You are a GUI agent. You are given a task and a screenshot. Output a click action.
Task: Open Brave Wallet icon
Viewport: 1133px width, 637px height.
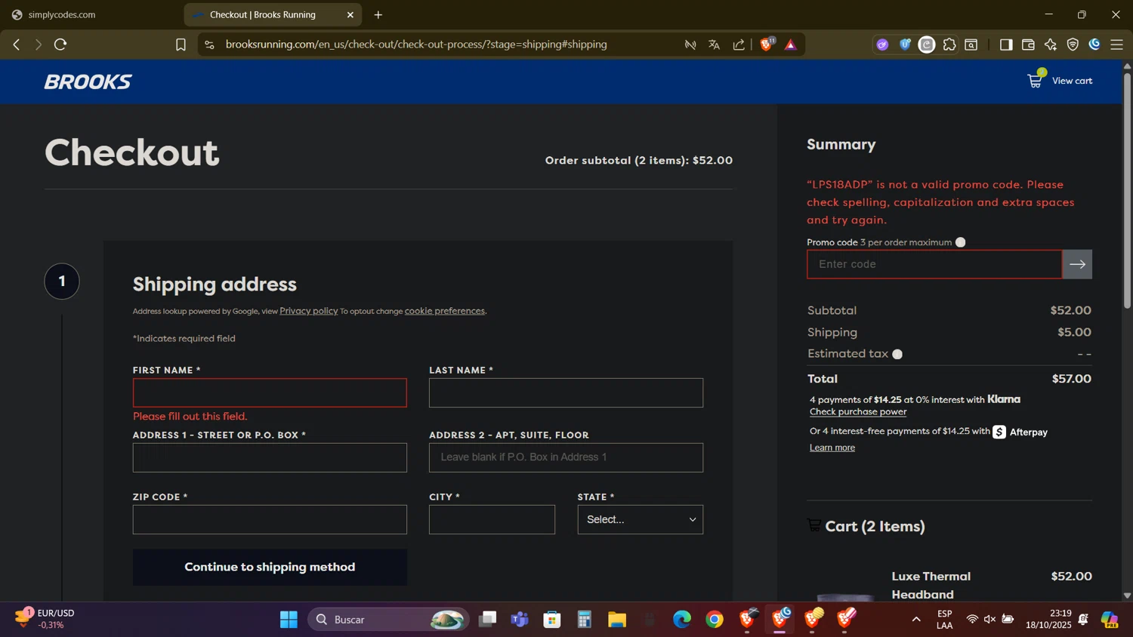tap(1028, 45)
